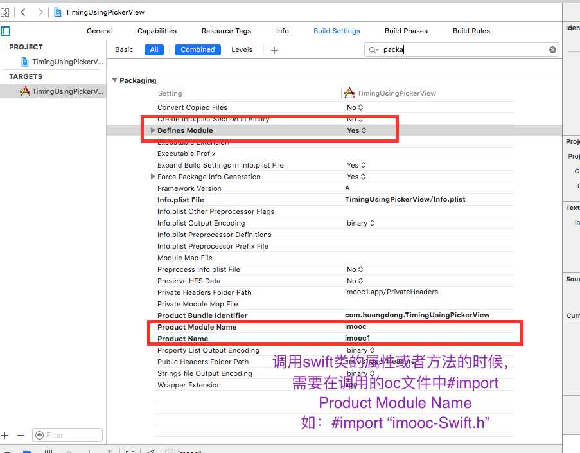Select the Private Module Map File setting
The width and height of the screenshot is (580, 453).
[198, 304]
